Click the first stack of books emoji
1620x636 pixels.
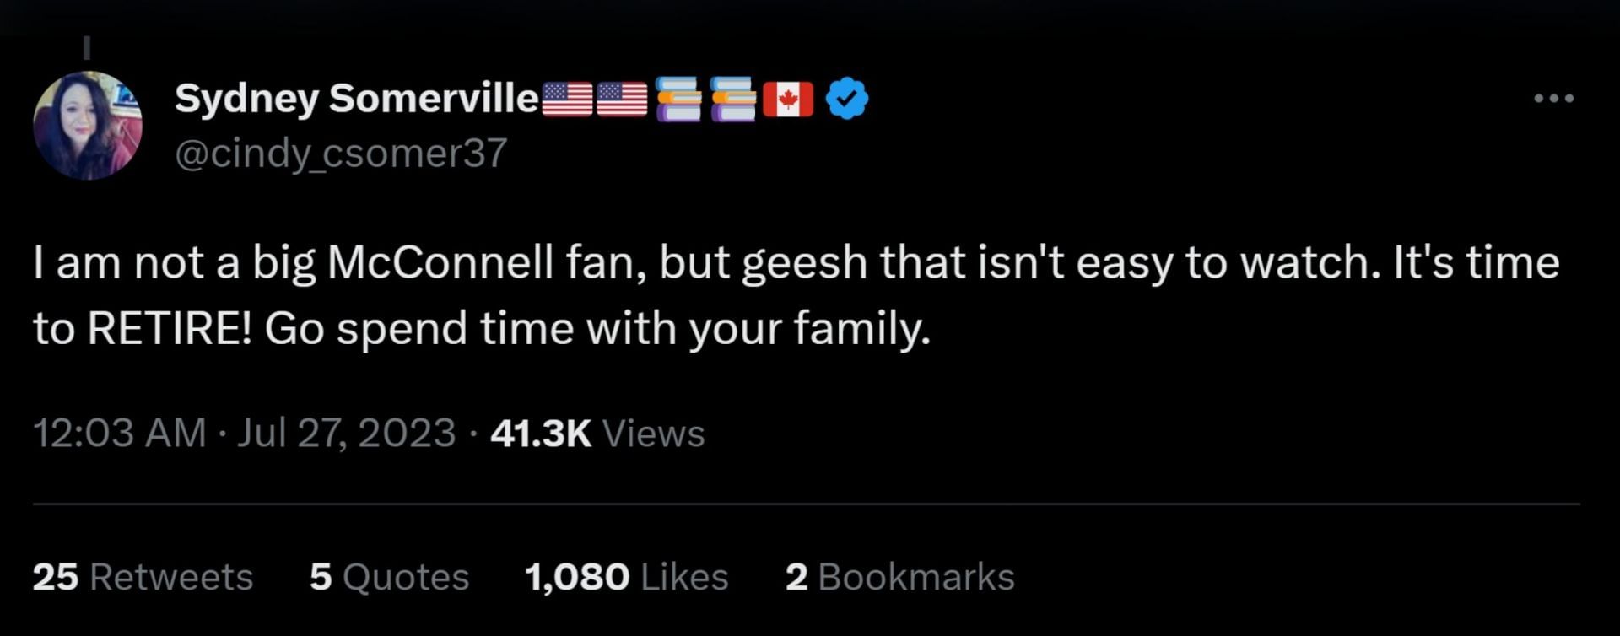[x=678, y=99]
